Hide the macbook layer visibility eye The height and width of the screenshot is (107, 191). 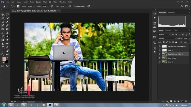160,46
